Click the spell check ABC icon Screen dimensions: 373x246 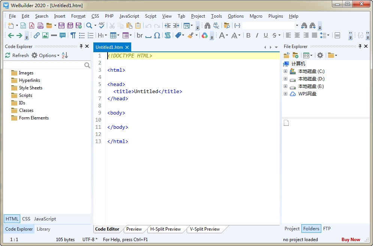[x=102, y=26]
